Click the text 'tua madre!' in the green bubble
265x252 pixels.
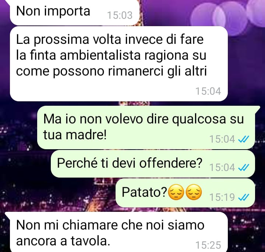[75, 135]
